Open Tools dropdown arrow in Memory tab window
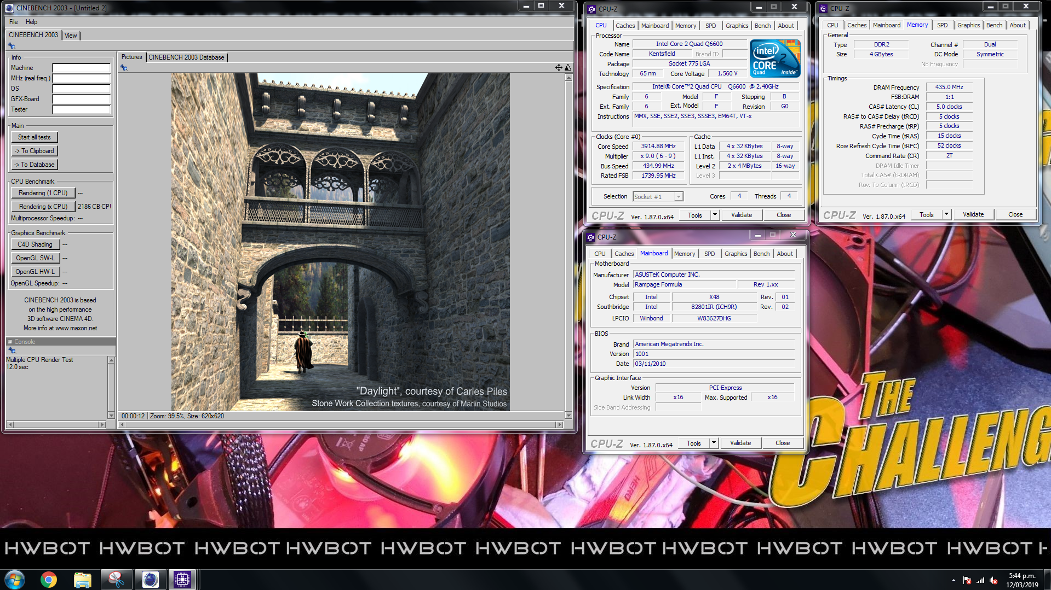 (x=946, y=214)
